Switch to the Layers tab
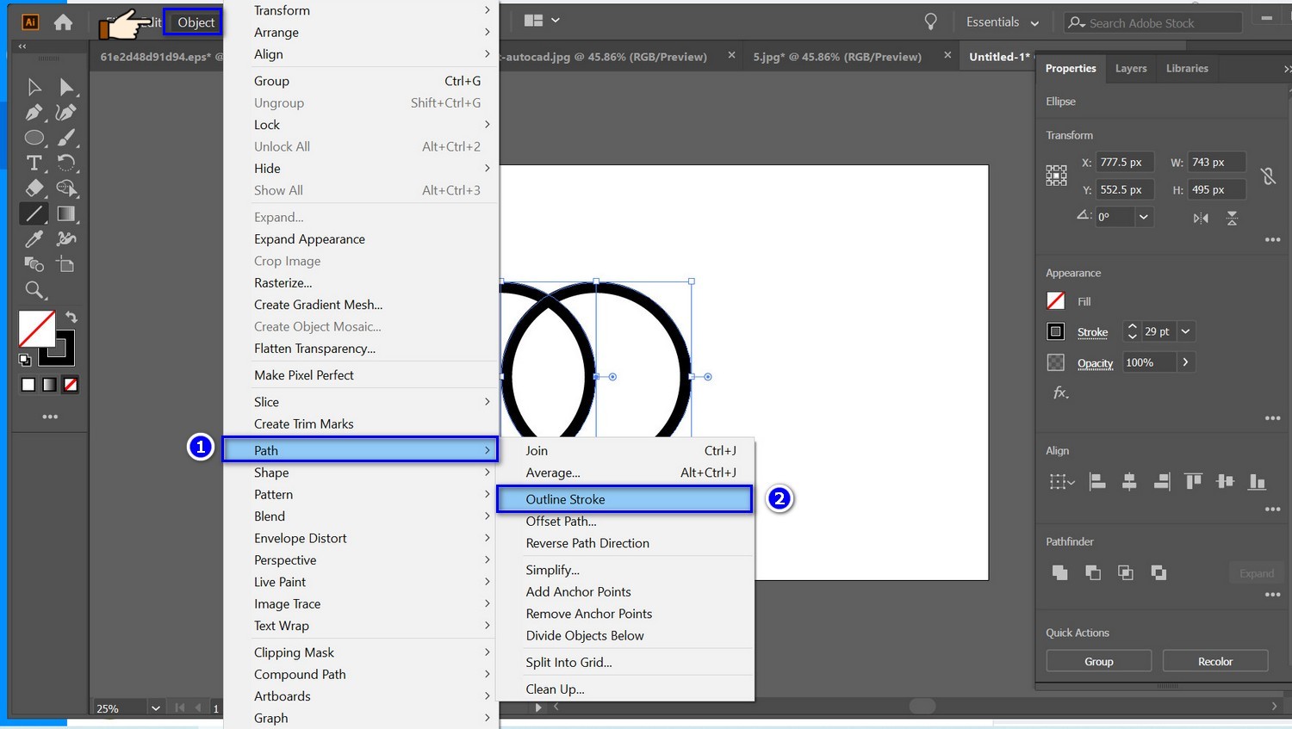Image resolution: width=1292 pixels, height=729 pixels. click(x=1130, y=69)
